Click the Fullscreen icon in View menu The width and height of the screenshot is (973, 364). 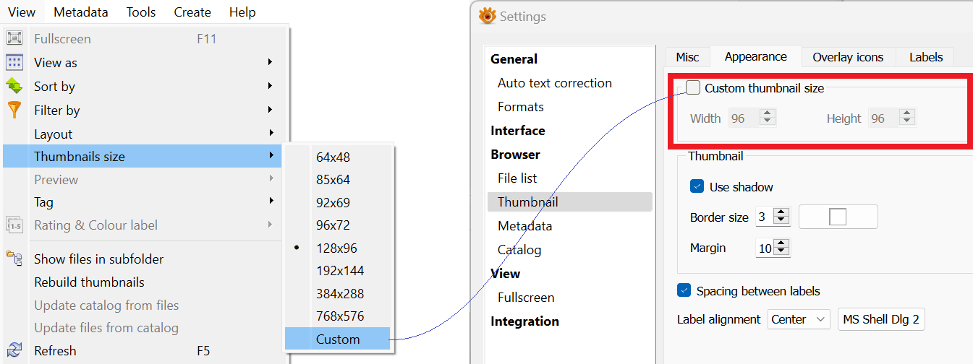(14, 39)
